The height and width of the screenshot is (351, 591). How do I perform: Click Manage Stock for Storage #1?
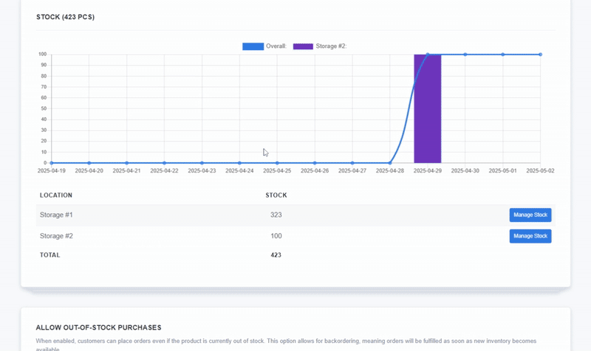point(530,215)
